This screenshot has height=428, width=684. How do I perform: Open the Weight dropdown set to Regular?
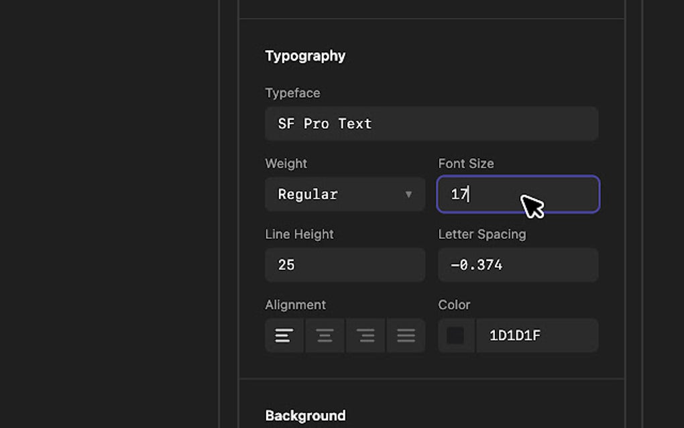pyautogui.click(x=345, y=195)
